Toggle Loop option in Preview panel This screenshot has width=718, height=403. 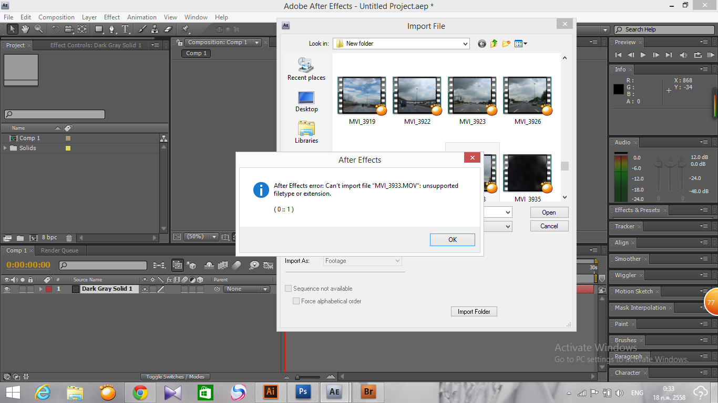click(x=698, y=55)
